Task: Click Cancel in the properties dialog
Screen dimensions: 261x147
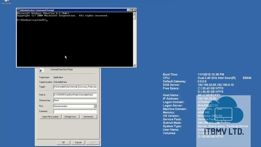Action: (x=78, y=143)
